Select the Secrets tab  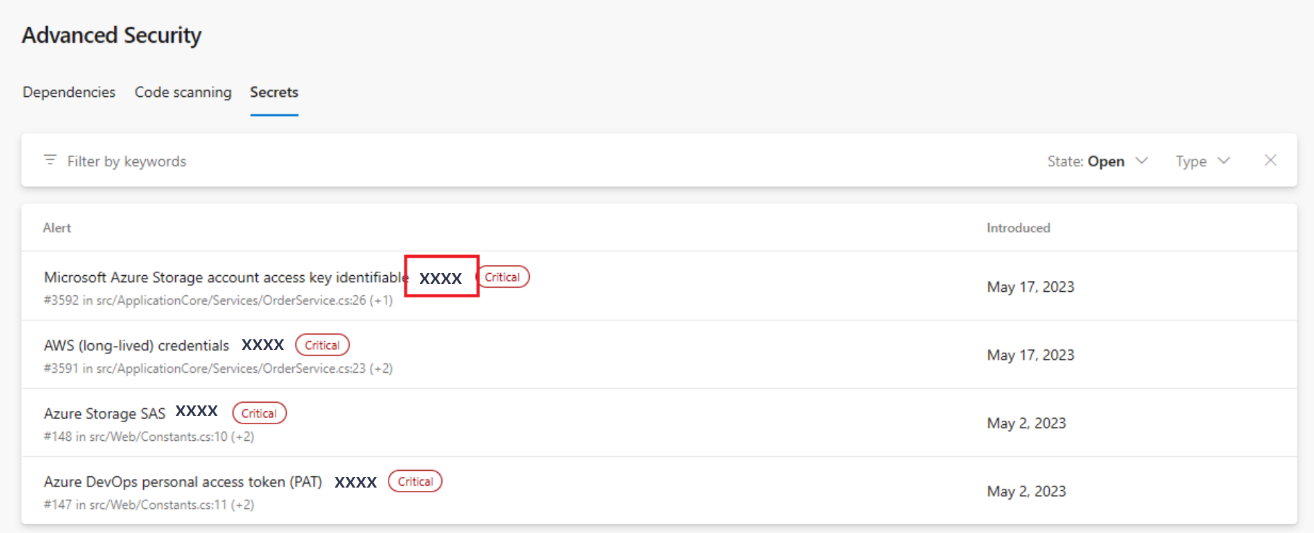point(274,92)
